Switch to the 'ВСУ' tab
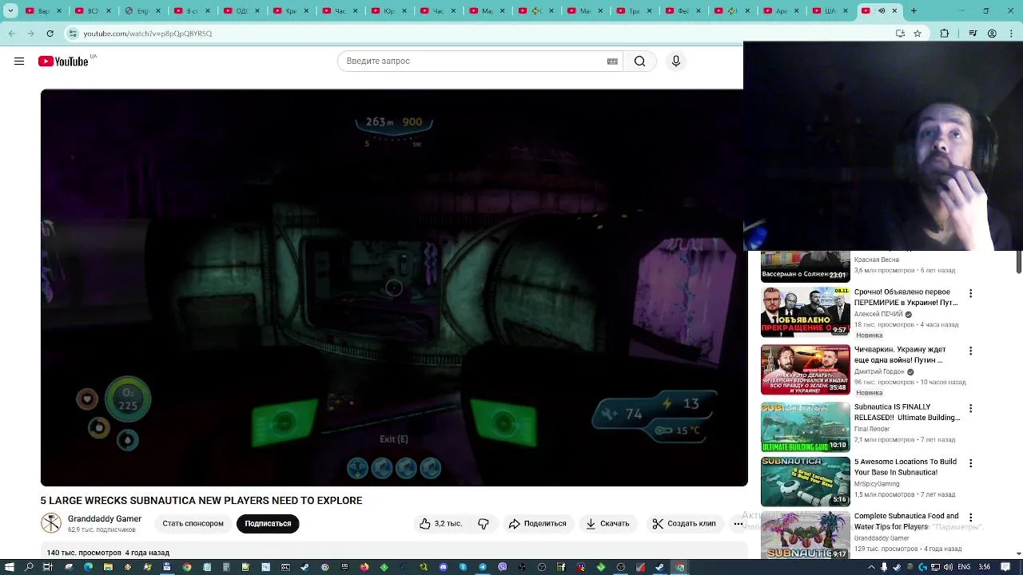 point(94,11)
